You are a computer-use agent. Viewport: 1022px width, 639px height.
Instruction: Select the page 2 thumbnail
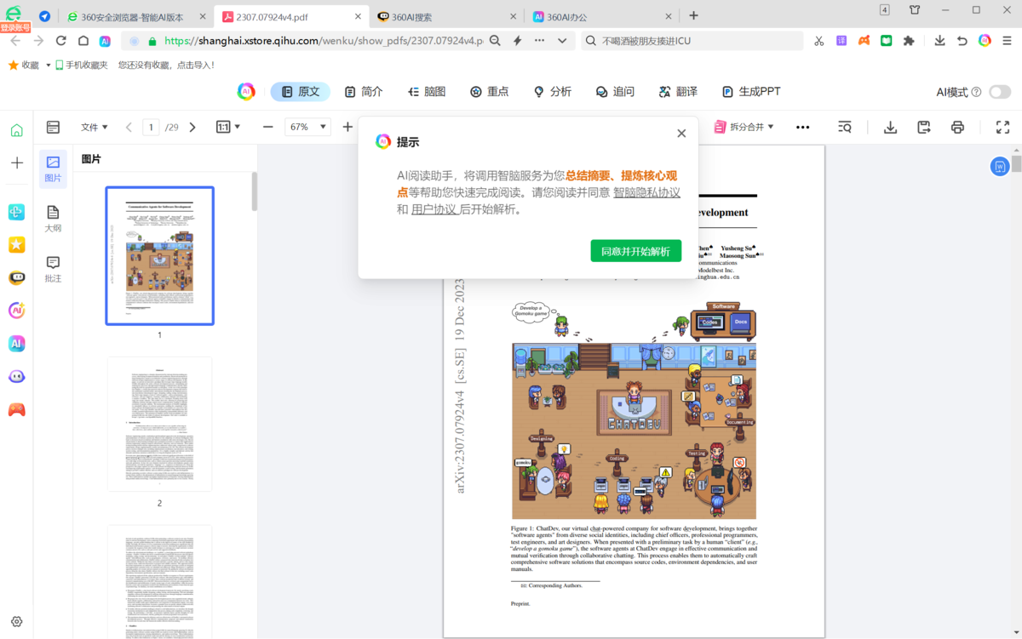[x=159, y=423]
